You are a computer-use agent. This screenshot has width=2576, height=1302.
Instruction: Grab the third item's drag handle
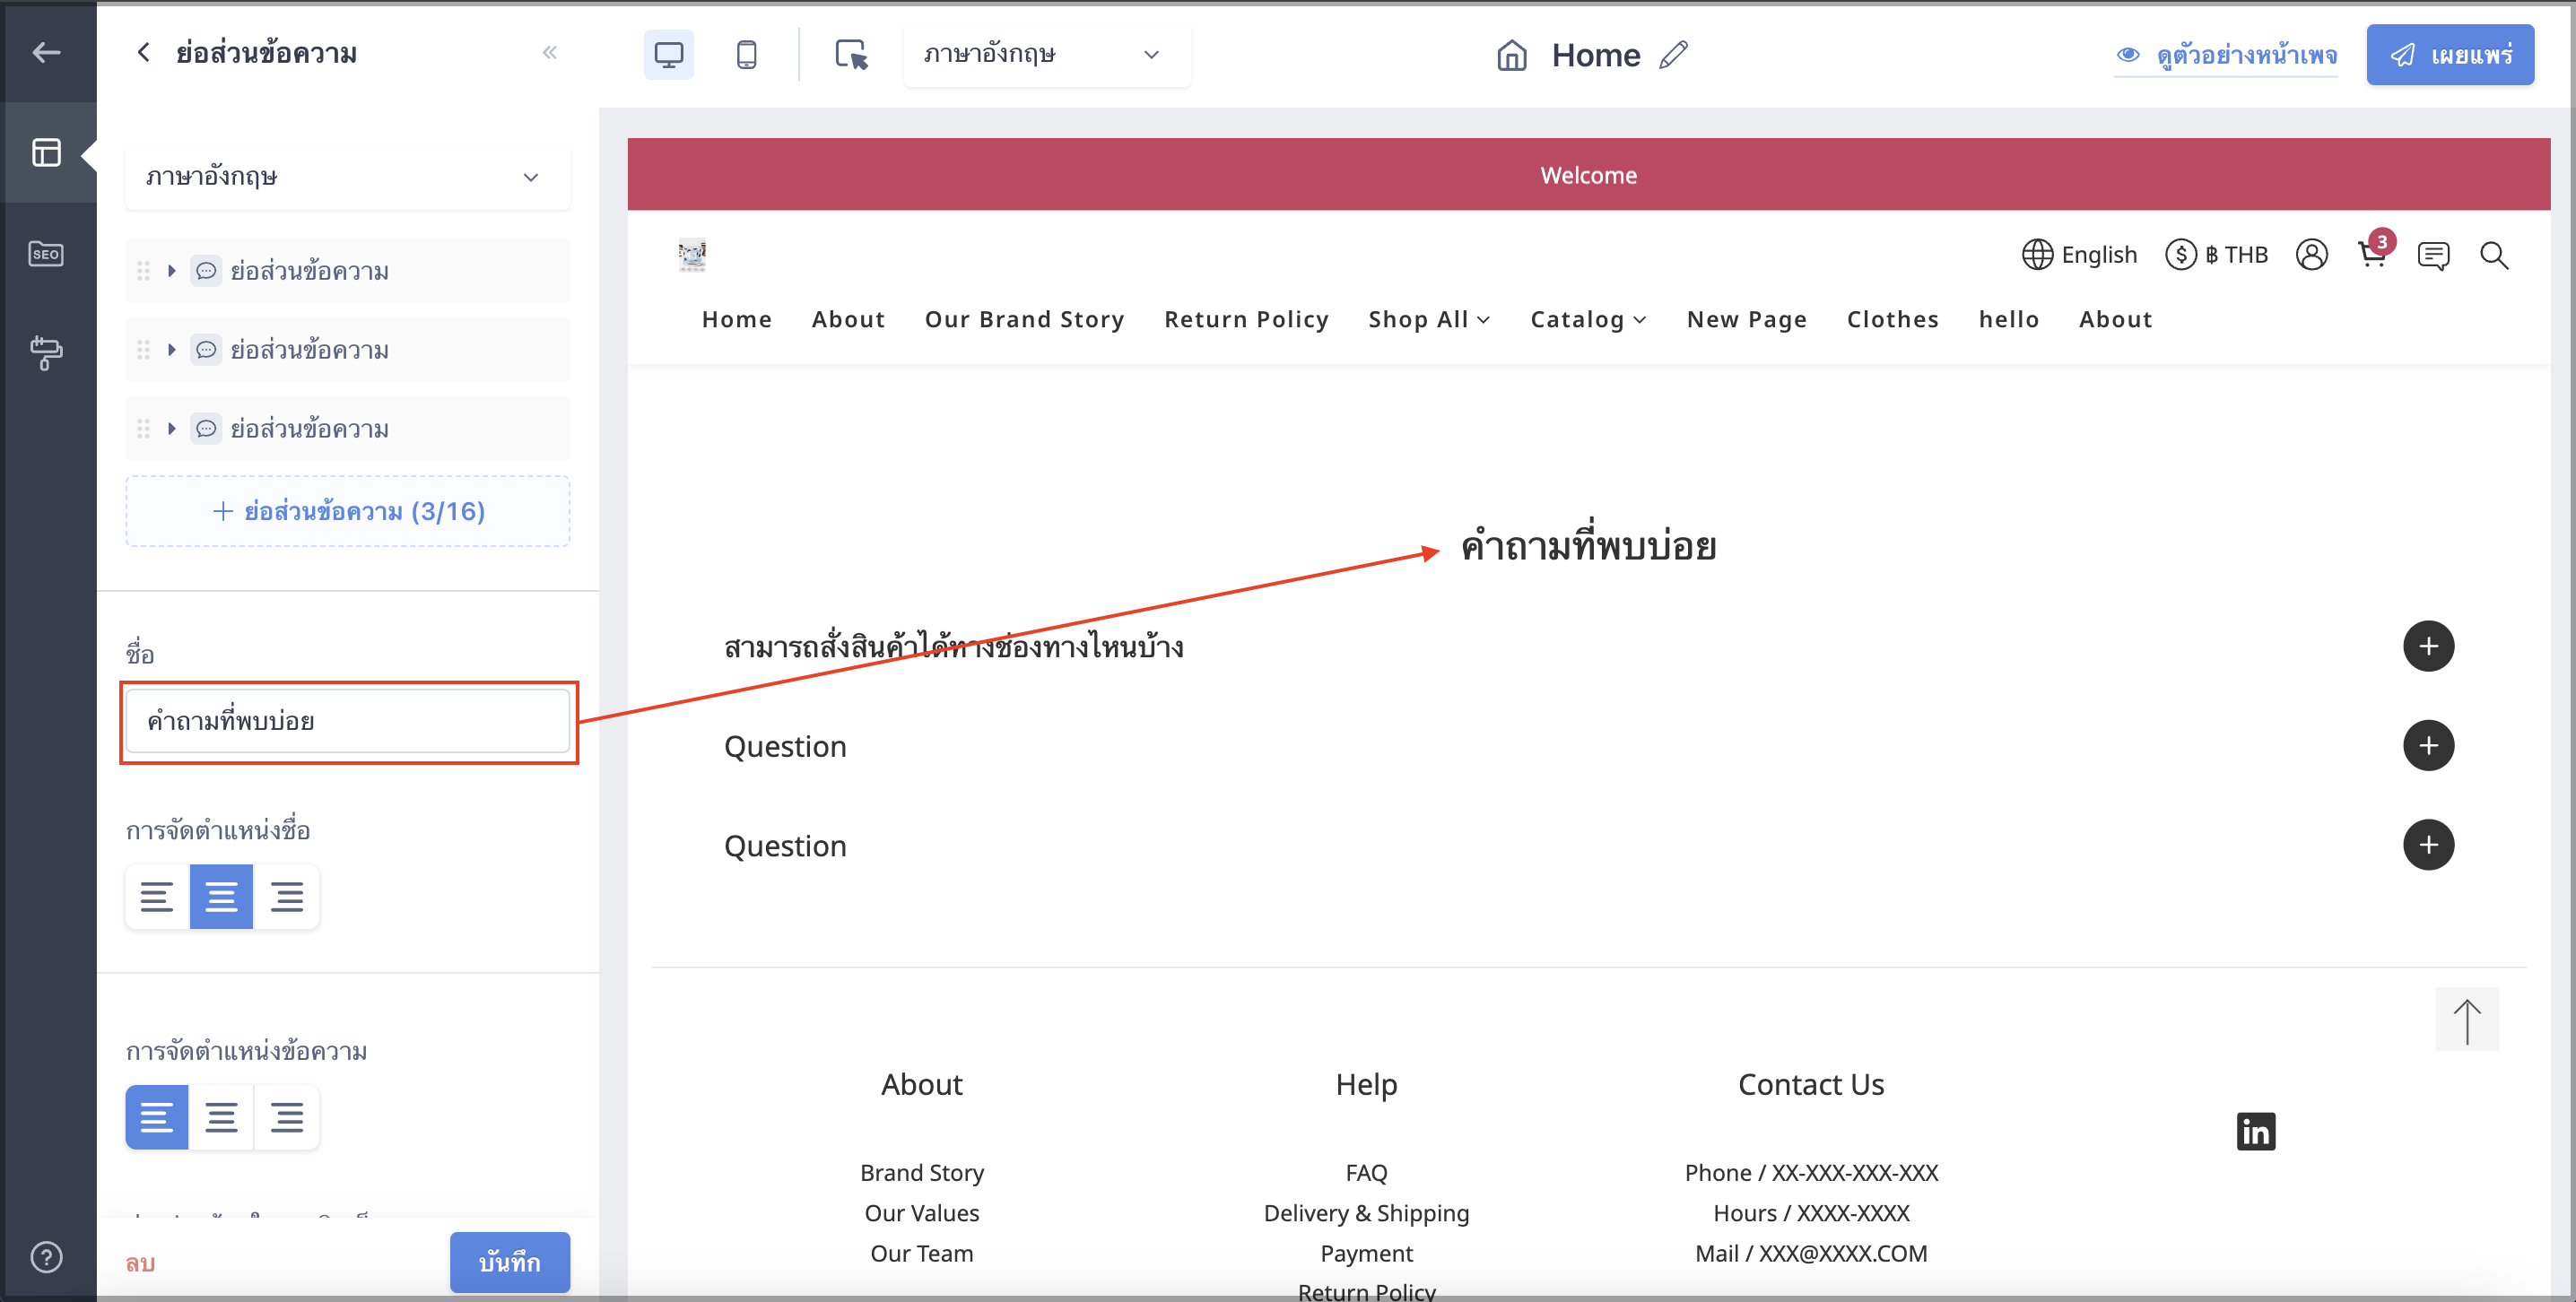tap(143, 429)
